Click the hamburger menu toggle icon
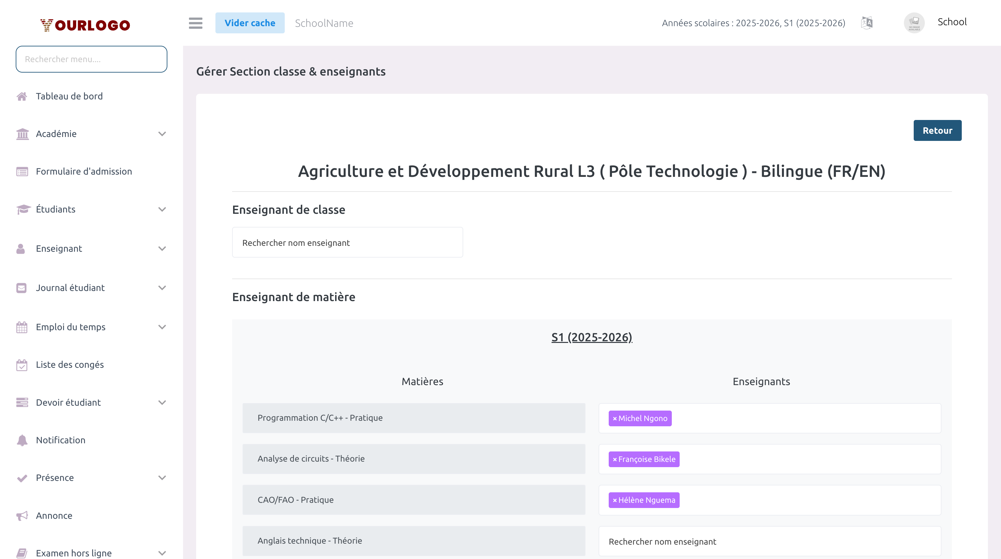Viewport: 1001px width, 559px height. pos(195,23)
